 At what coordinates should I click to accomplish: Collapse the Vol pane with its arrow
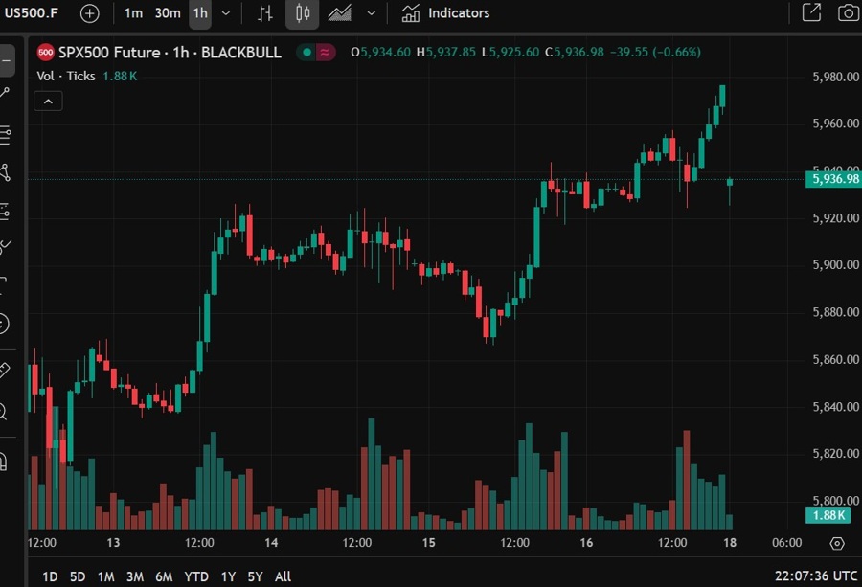(48, 100)
